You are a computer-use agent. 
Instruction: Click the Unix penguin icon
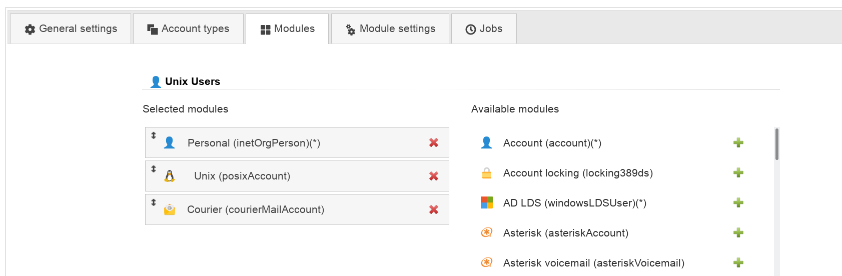(170, 176)
